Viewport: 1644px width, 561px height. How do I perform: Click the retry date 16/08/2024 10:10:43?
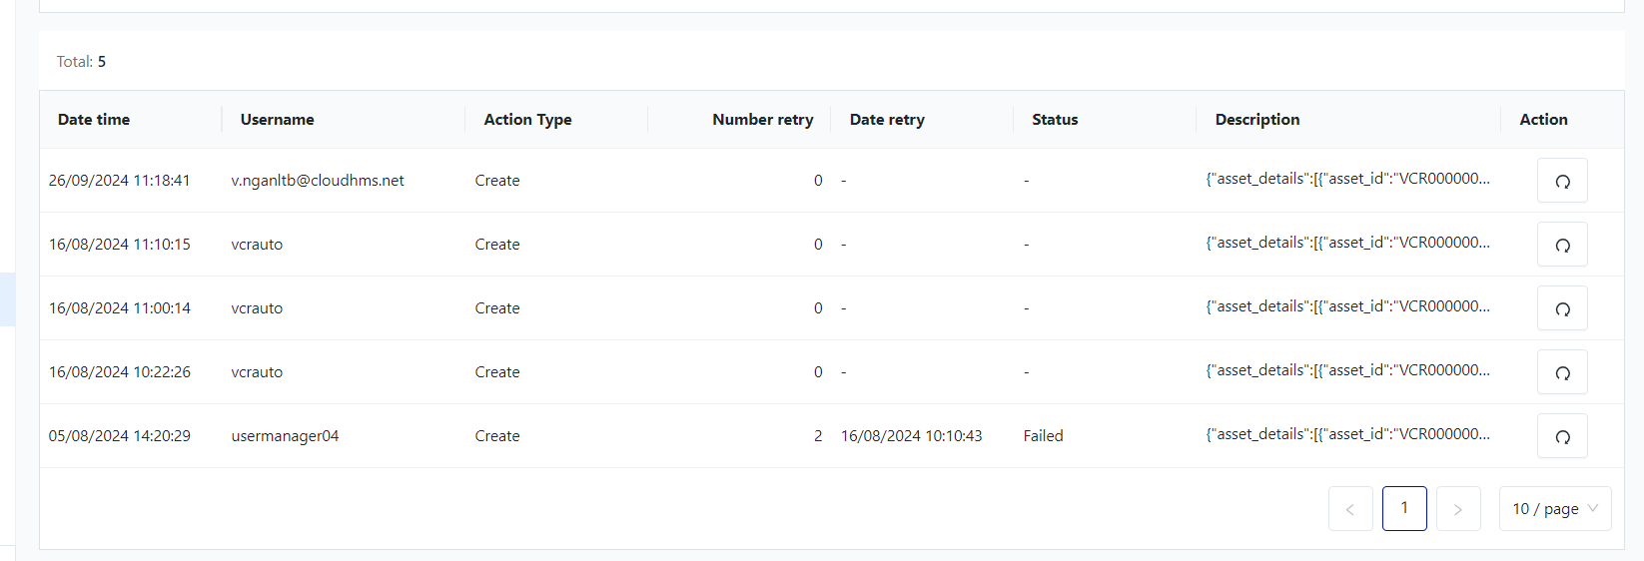point(911,436)
